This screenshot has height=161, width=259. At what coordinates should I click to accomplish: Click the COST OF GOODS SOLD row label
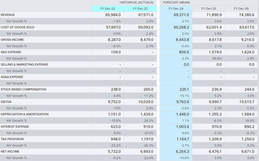pyautogui.click(x=18, y=27)
